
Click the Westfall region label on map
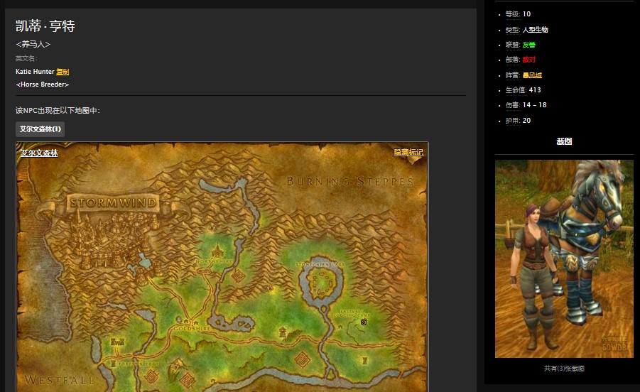tap(59, 380)
